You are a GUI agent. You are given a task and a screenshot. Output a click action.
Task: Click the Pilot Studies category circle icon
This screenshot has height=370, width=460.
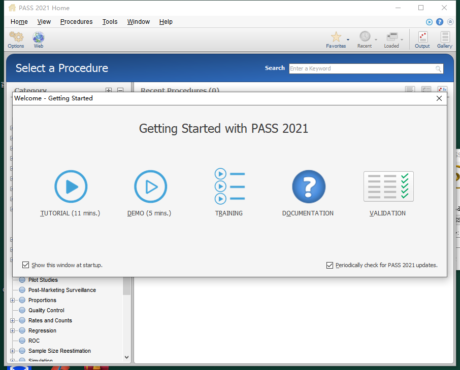pyautogui.click(x=22, y=280)
